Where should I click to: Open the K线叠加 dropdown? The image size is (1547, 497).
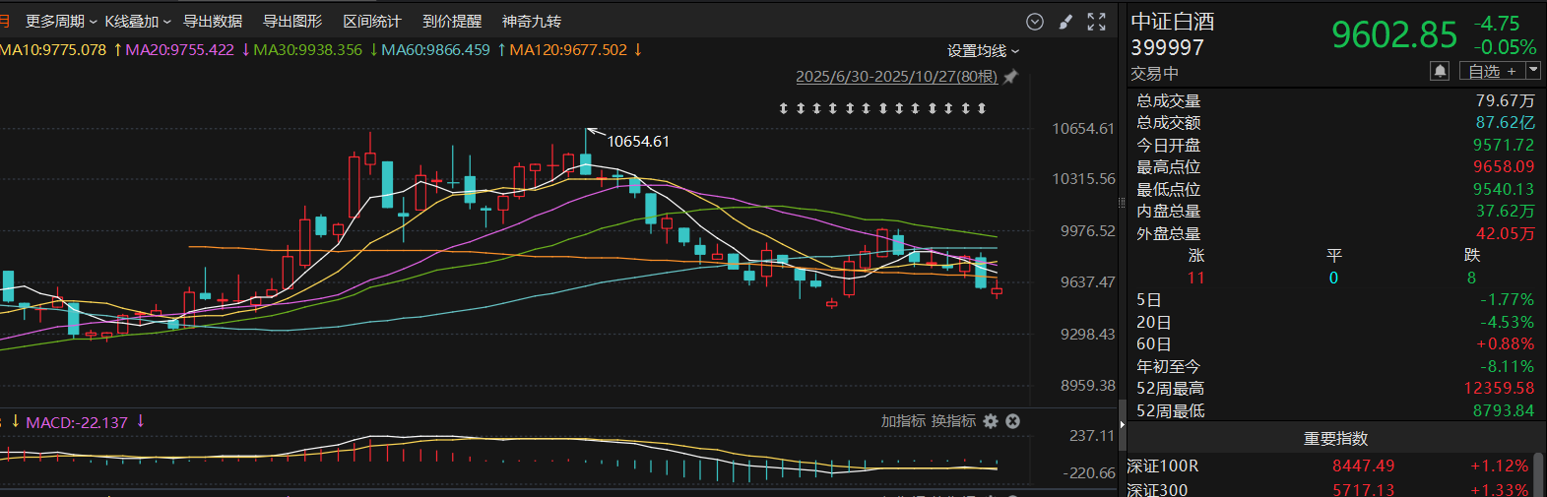pos(138,22)
